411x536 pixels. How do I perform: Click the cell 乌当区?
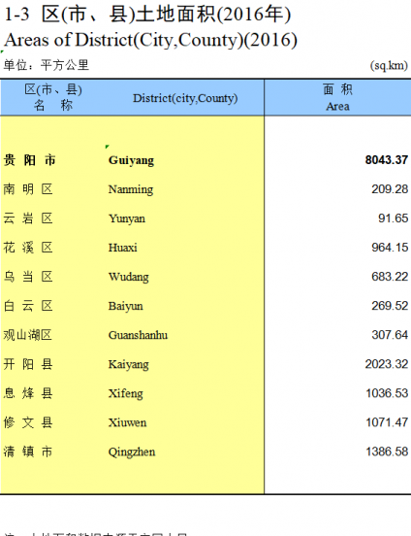pos(28,277)
